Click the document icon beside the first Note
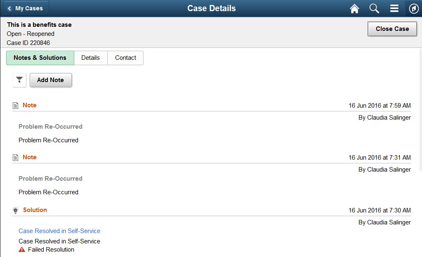 click(15, 105)
